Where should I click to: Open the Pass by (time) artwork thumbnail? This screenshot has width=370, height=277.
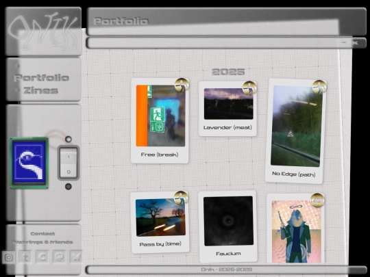click(x=161, y=217)
